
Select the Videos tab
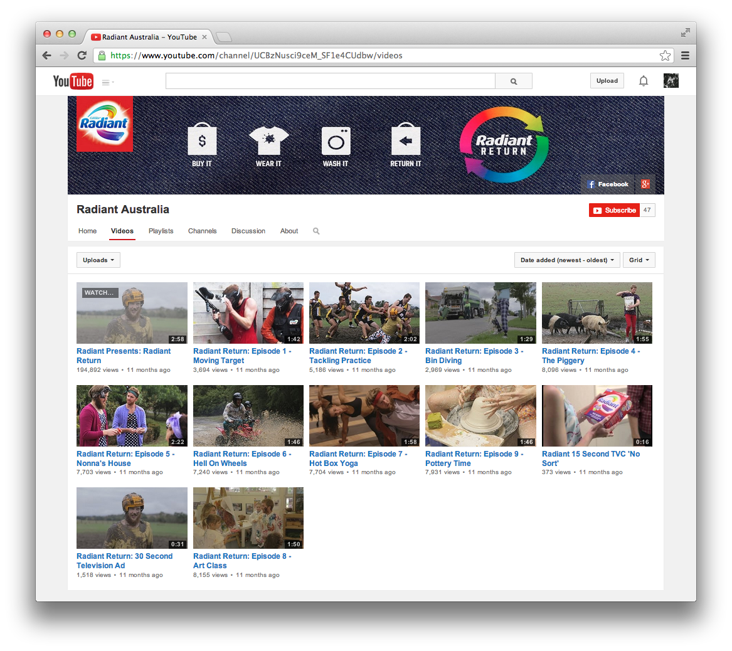pyautogui.click(x=122, y=231)
